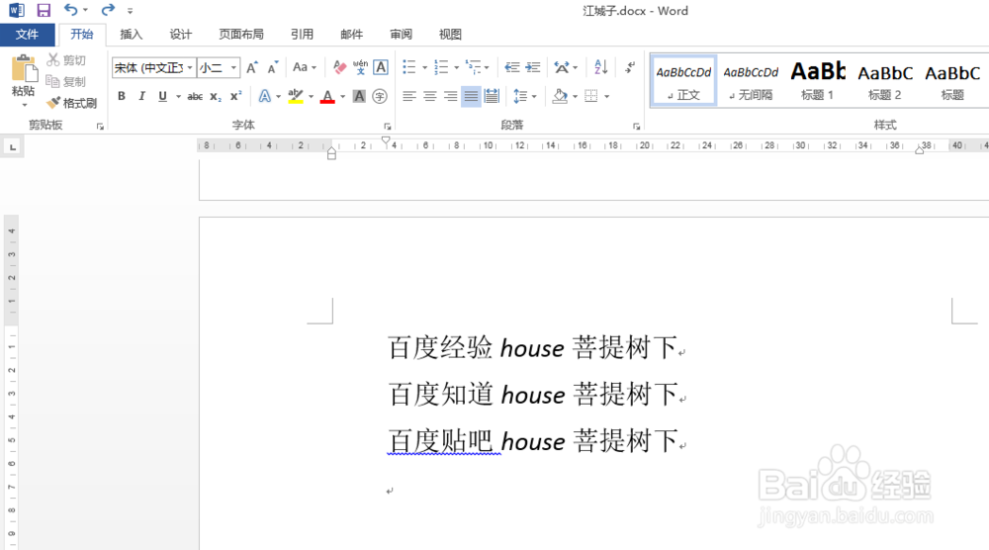The width and height of the screenshot is (989, 550).
Task: Apply the 正文 style
Action: tap(683, 81)
